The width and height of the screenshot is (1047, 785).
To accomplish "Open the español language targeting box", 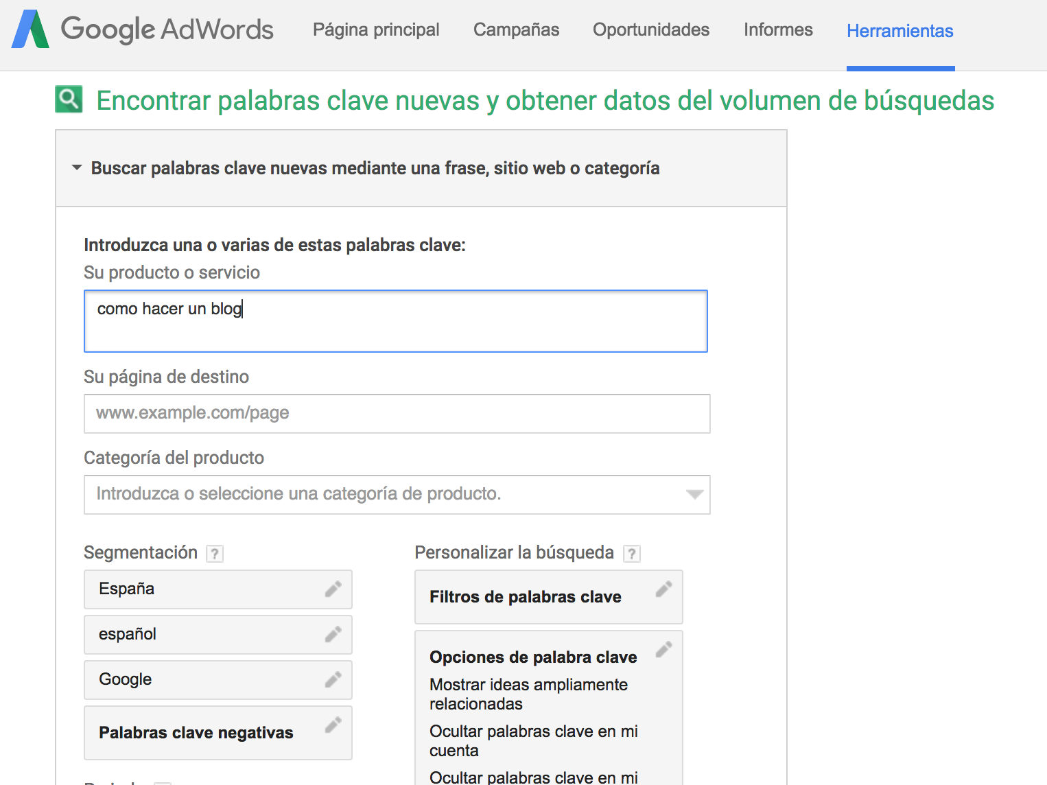I will tap(218, 635).
